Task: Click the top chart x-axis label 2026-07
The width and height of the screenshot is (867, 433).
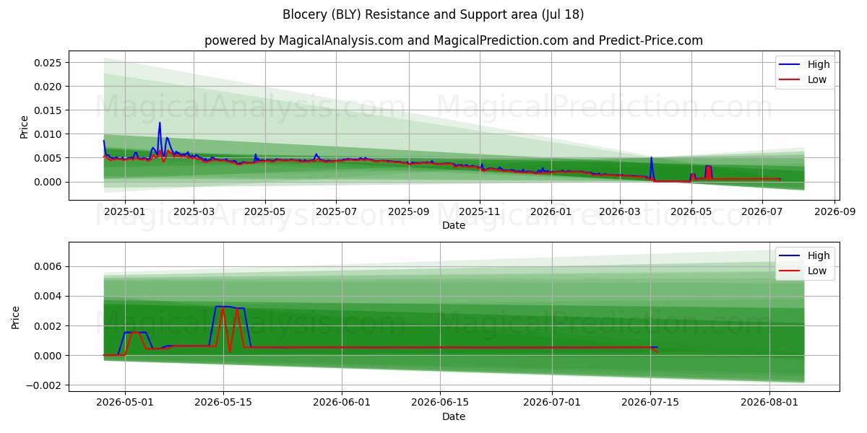Action: click(x=762, y=212)
